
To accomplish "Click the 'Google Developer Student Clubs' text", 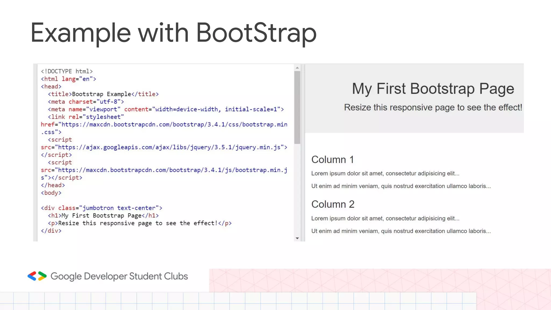I will coord(119,276).
